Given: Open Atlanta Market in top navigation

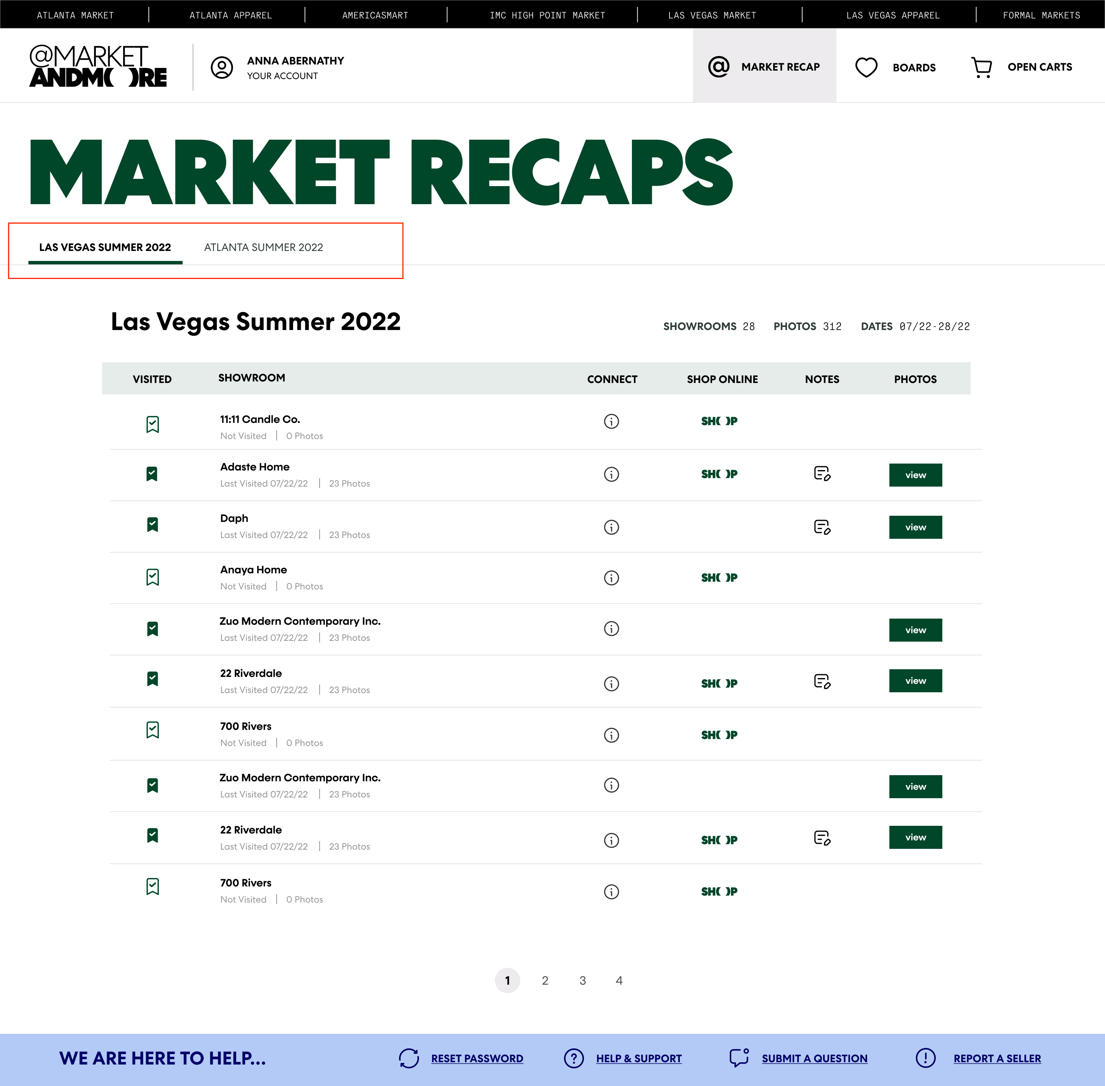Looking at the screenshot, I should click(x=75, y=15).
